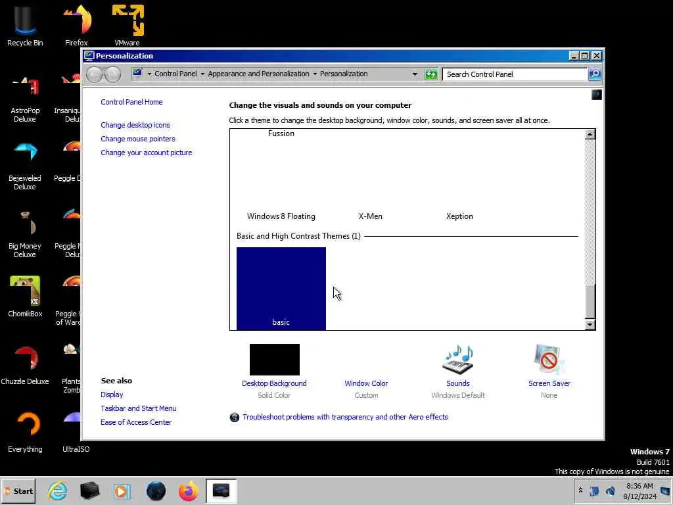This screenshot has width=673, height=505.
Task: Select the blue basic theme tile
Action: [281, 289]
